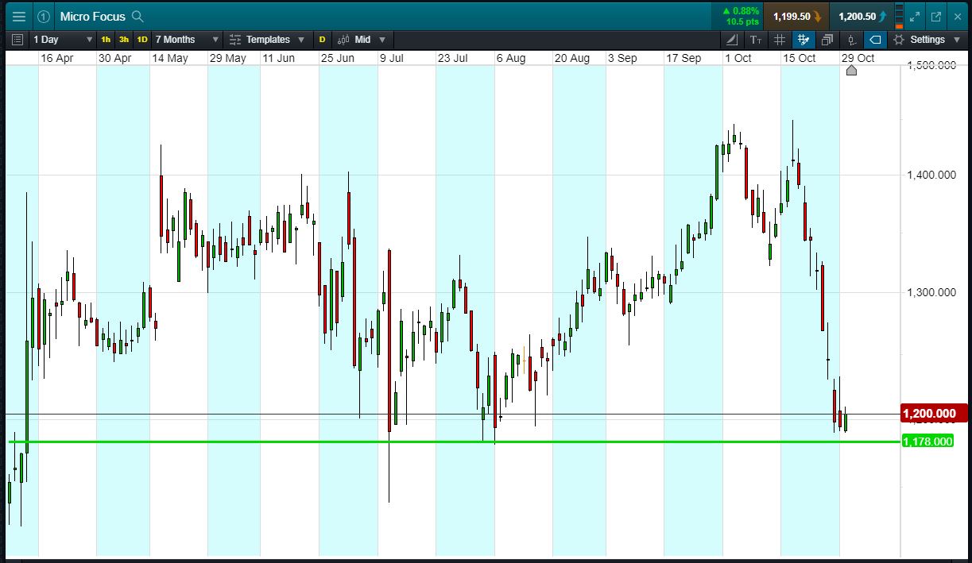
Task: Open the 7 Months range dropdown
Action: click(x=187, y=39)
